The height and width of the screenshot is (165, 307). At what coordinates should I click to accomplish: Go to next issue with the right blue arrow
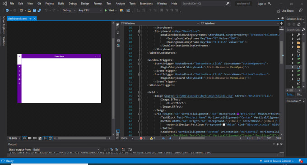coord(170,138)
